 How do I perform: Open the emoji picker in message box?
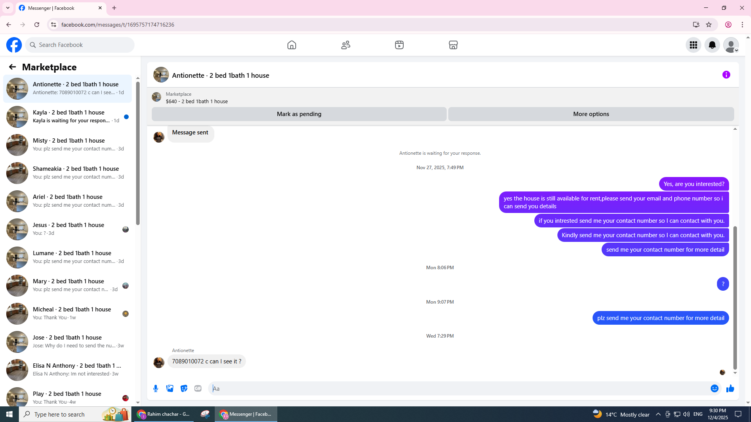click(x=714, y=388)
